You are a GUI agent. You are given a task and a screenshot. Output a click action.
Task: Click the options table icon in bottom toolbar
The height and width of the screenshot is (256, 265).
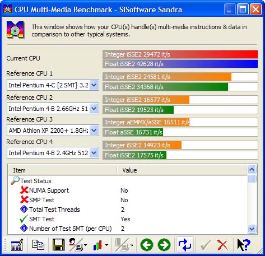[x=17, y=245]
